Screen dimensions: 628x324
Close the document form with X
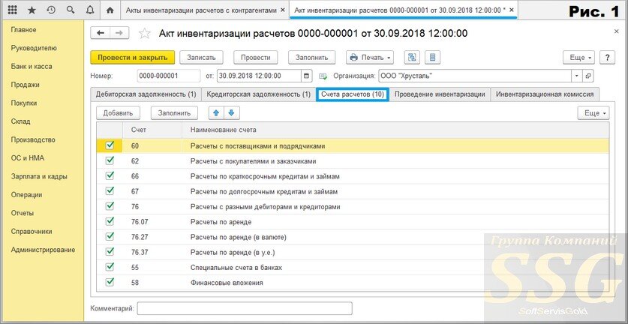coord(617,31)
